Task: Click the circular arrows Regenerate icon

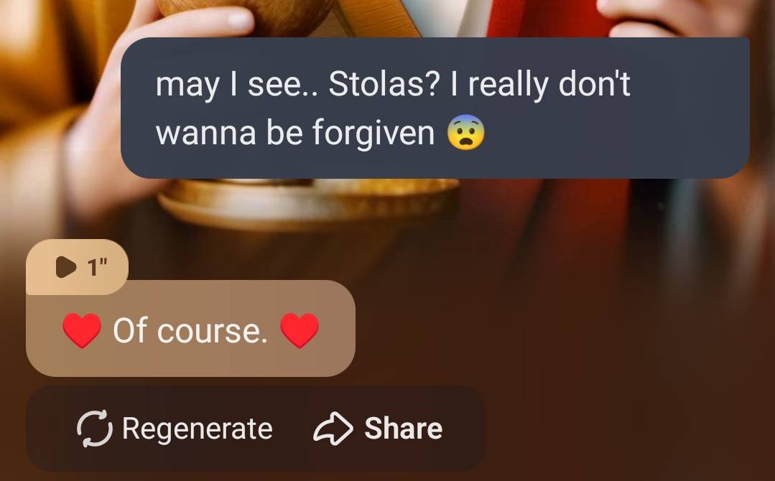Action: (x=94, y=428)
